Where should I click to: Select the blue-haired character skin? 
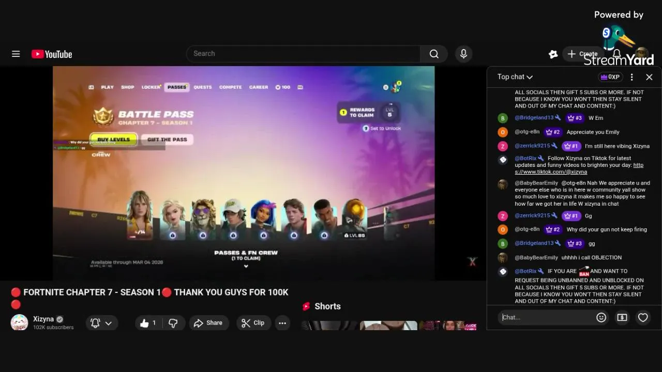coord(264,219)
